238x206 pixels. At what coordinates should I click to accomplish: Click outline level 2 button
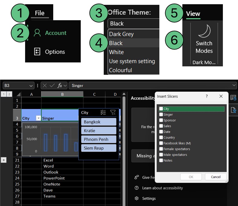pos(9,94)
